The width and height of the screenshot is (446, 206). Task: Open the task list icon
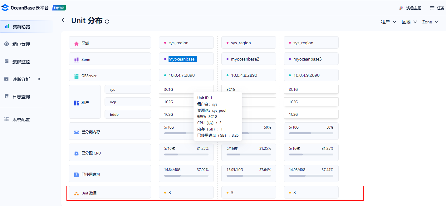(x=432, y=8)
